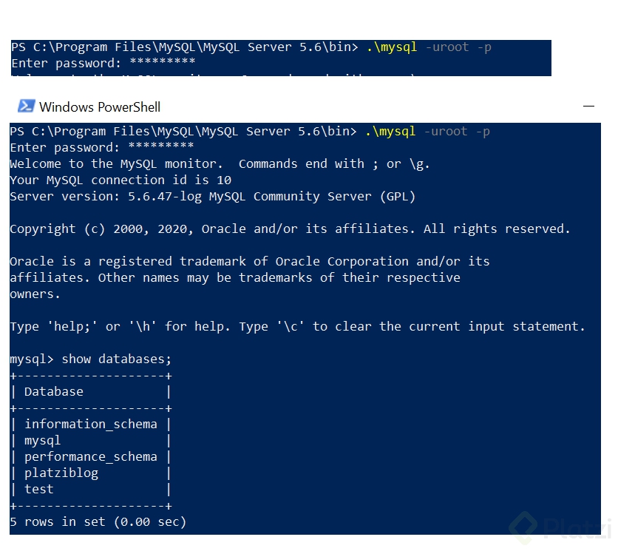Click the performance_schema database row

[91, 456]
